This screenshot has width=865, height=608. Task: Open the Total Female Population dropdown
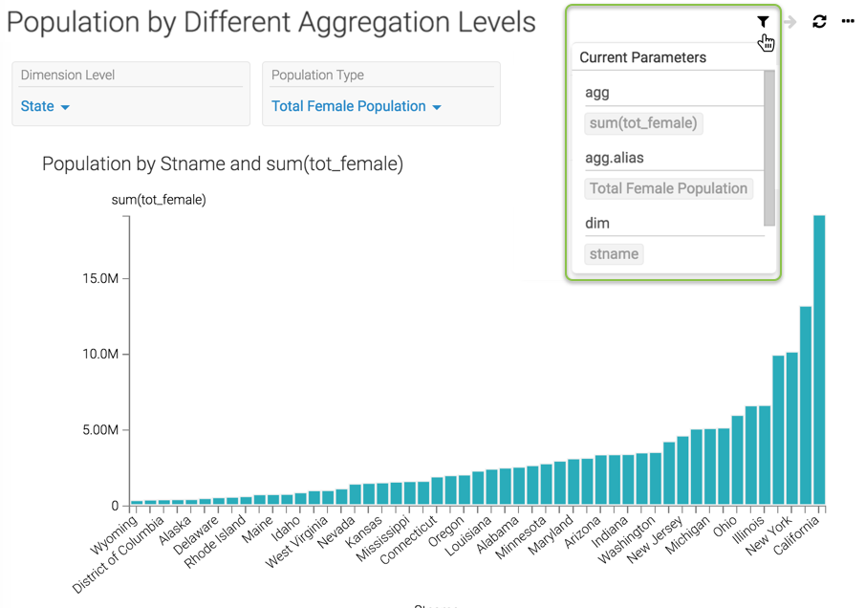pyautogui.click(x=356, y=106)
